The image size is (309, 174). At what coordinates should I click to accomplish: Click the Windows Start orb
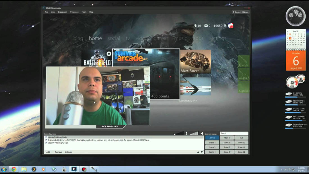pyautogui.click(x=4, y=169)
